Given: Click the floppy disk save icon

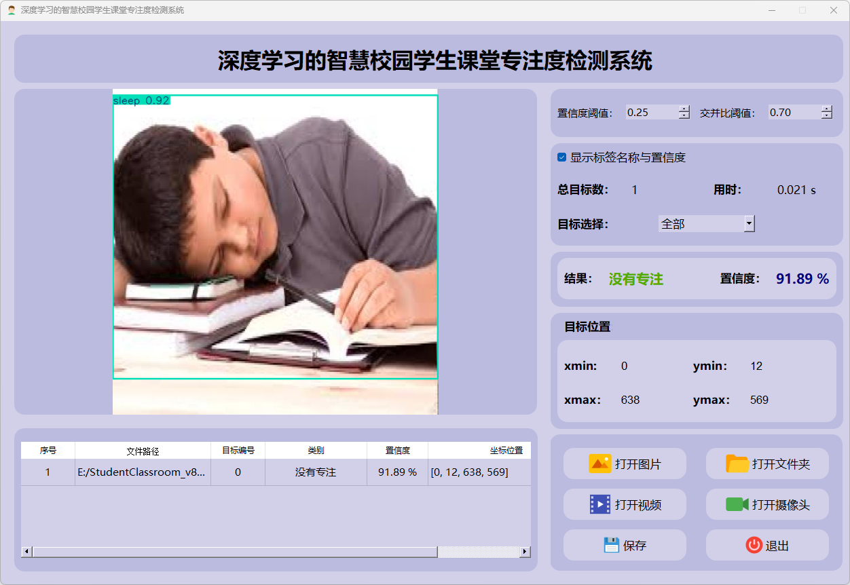Looking at the screenshot, I should pyautogui.click(x=611, y=545).
